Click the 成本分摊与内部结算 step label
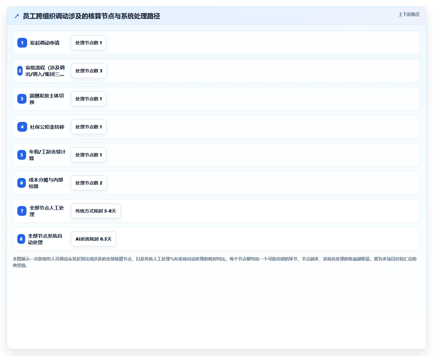 (x=46, y=183)
